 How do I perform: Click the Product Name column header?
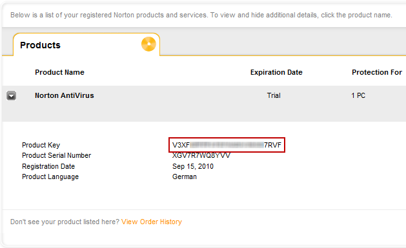(x=59, y=72)
